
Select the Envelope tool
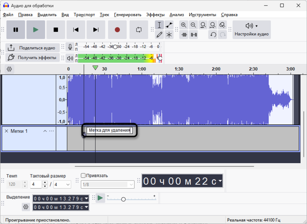pyautogui.click(x=169, y=25)
